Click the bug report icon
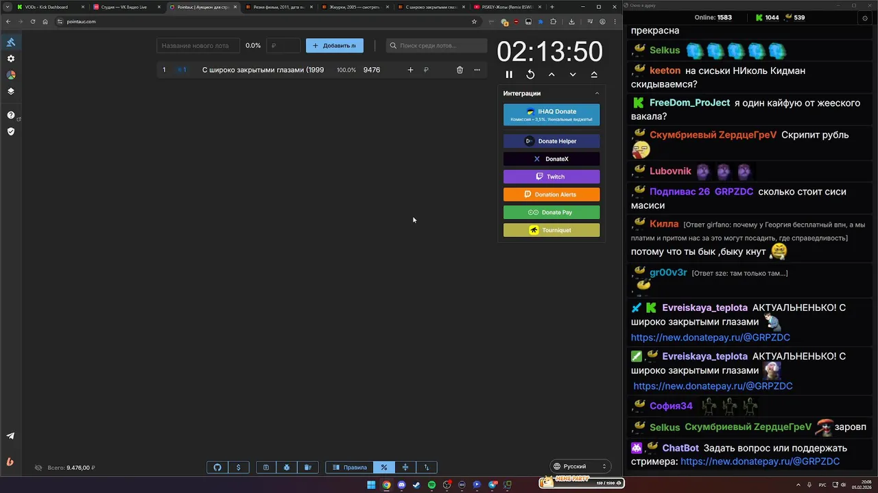The height and width of the screenshot is (493, 878). coord(287,468)
